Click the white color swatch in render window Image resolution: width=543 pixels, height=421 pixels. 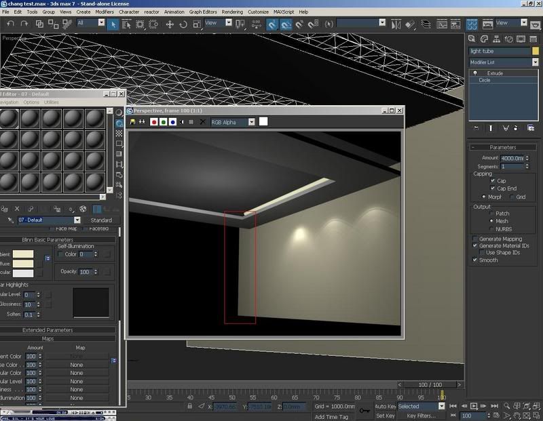[263, 122]
